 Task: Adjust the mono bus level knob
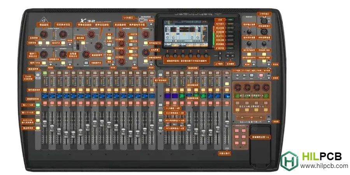point(146,34)
